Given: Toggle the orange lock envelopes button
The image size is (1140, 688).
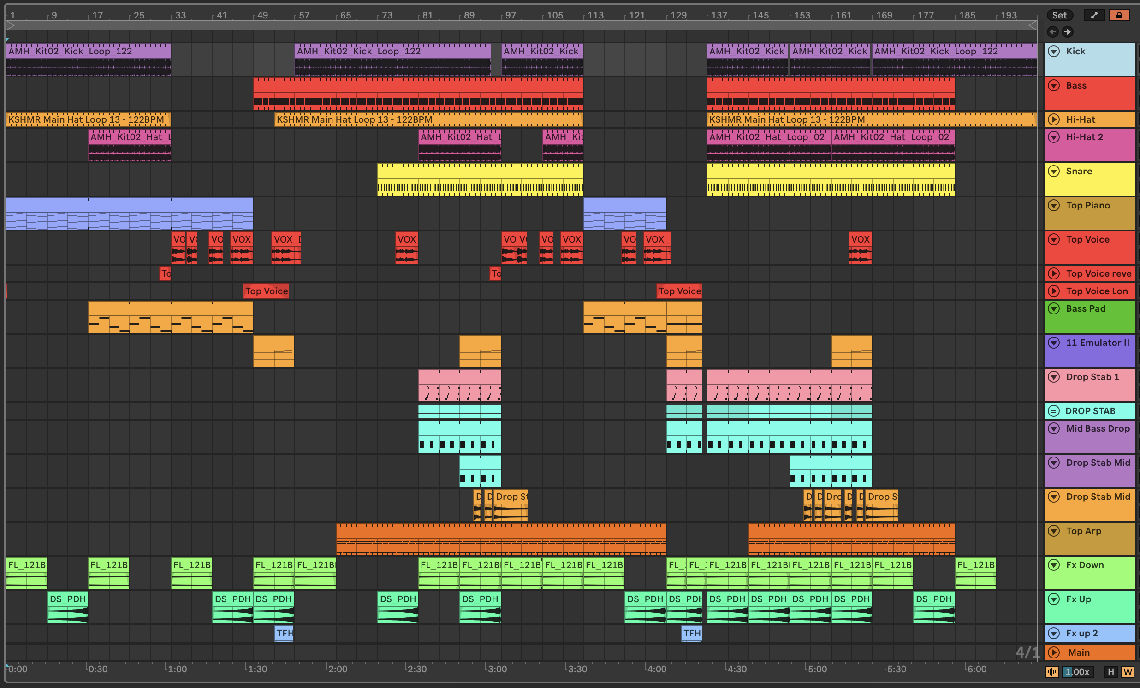Looking at the screenshot, I should [x=1119, y=15].
